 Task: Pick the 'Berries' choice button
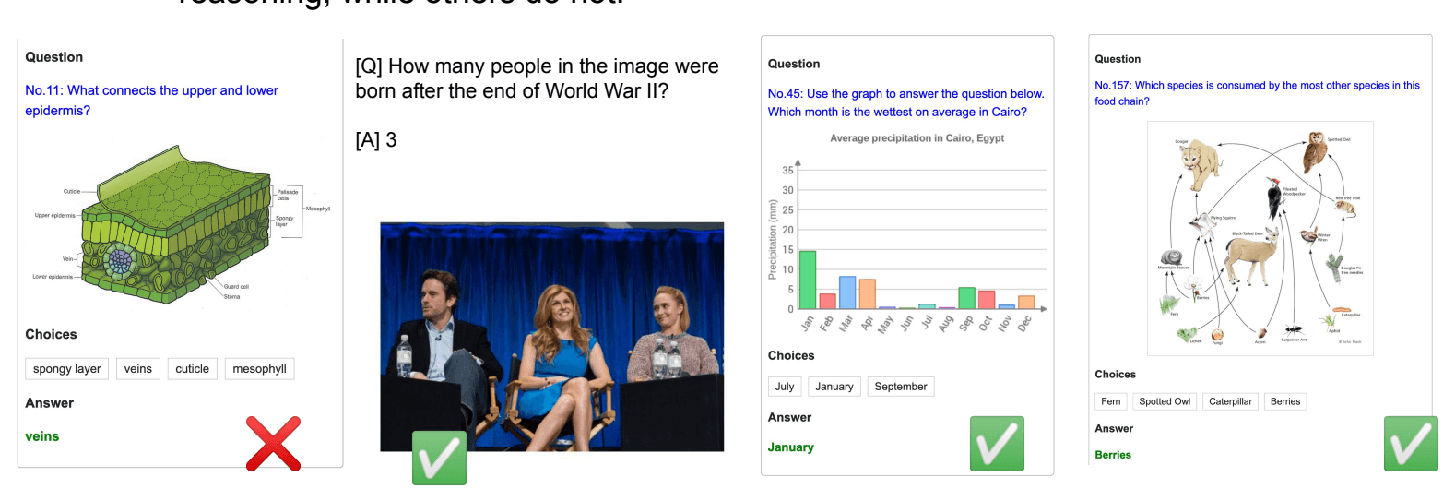coord(1285,401)
